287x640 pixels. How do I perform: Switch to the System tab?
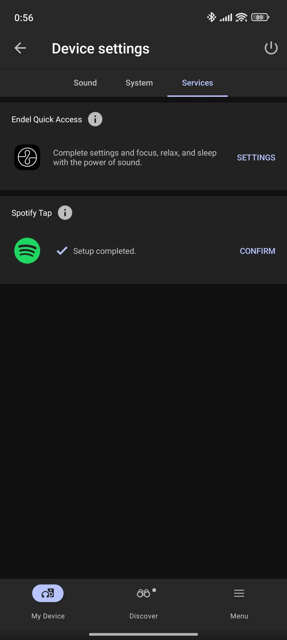(x=139, y=83)
